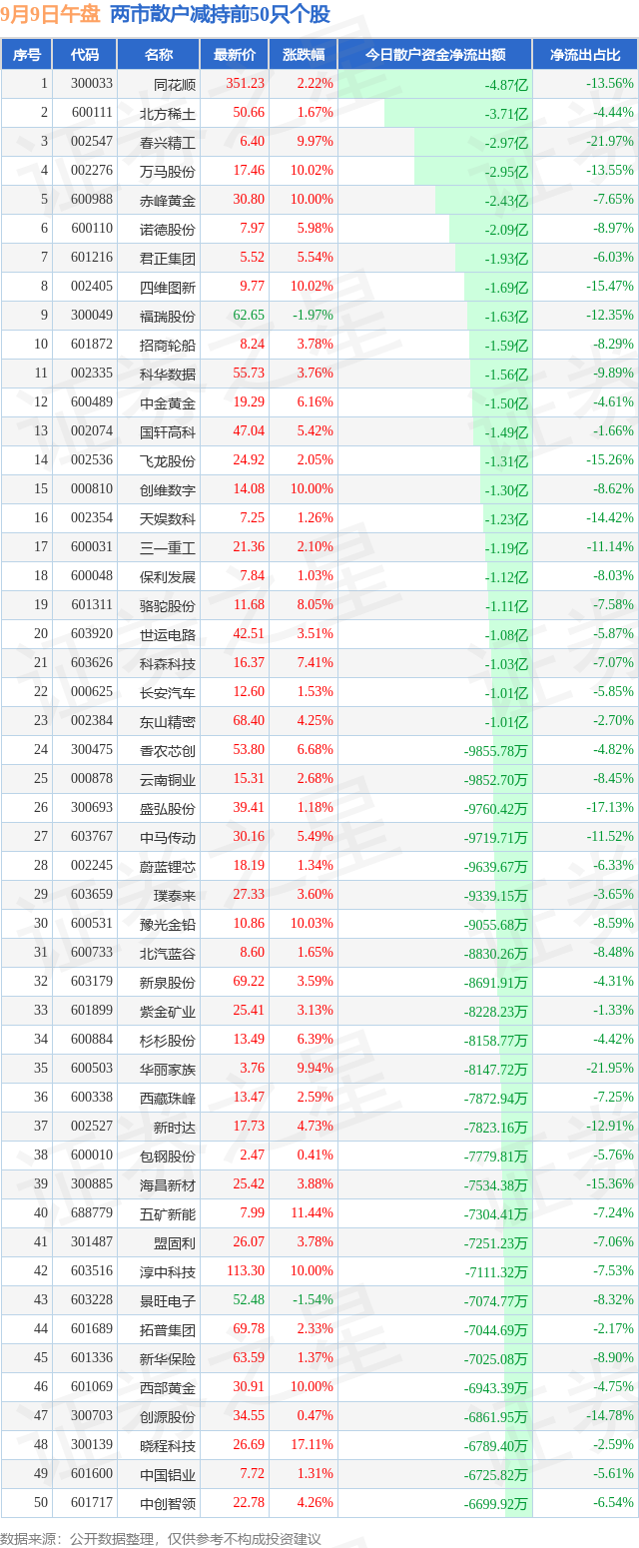Click the stock name 长安汽车
639x1548 pixels.
pos(168,691)
